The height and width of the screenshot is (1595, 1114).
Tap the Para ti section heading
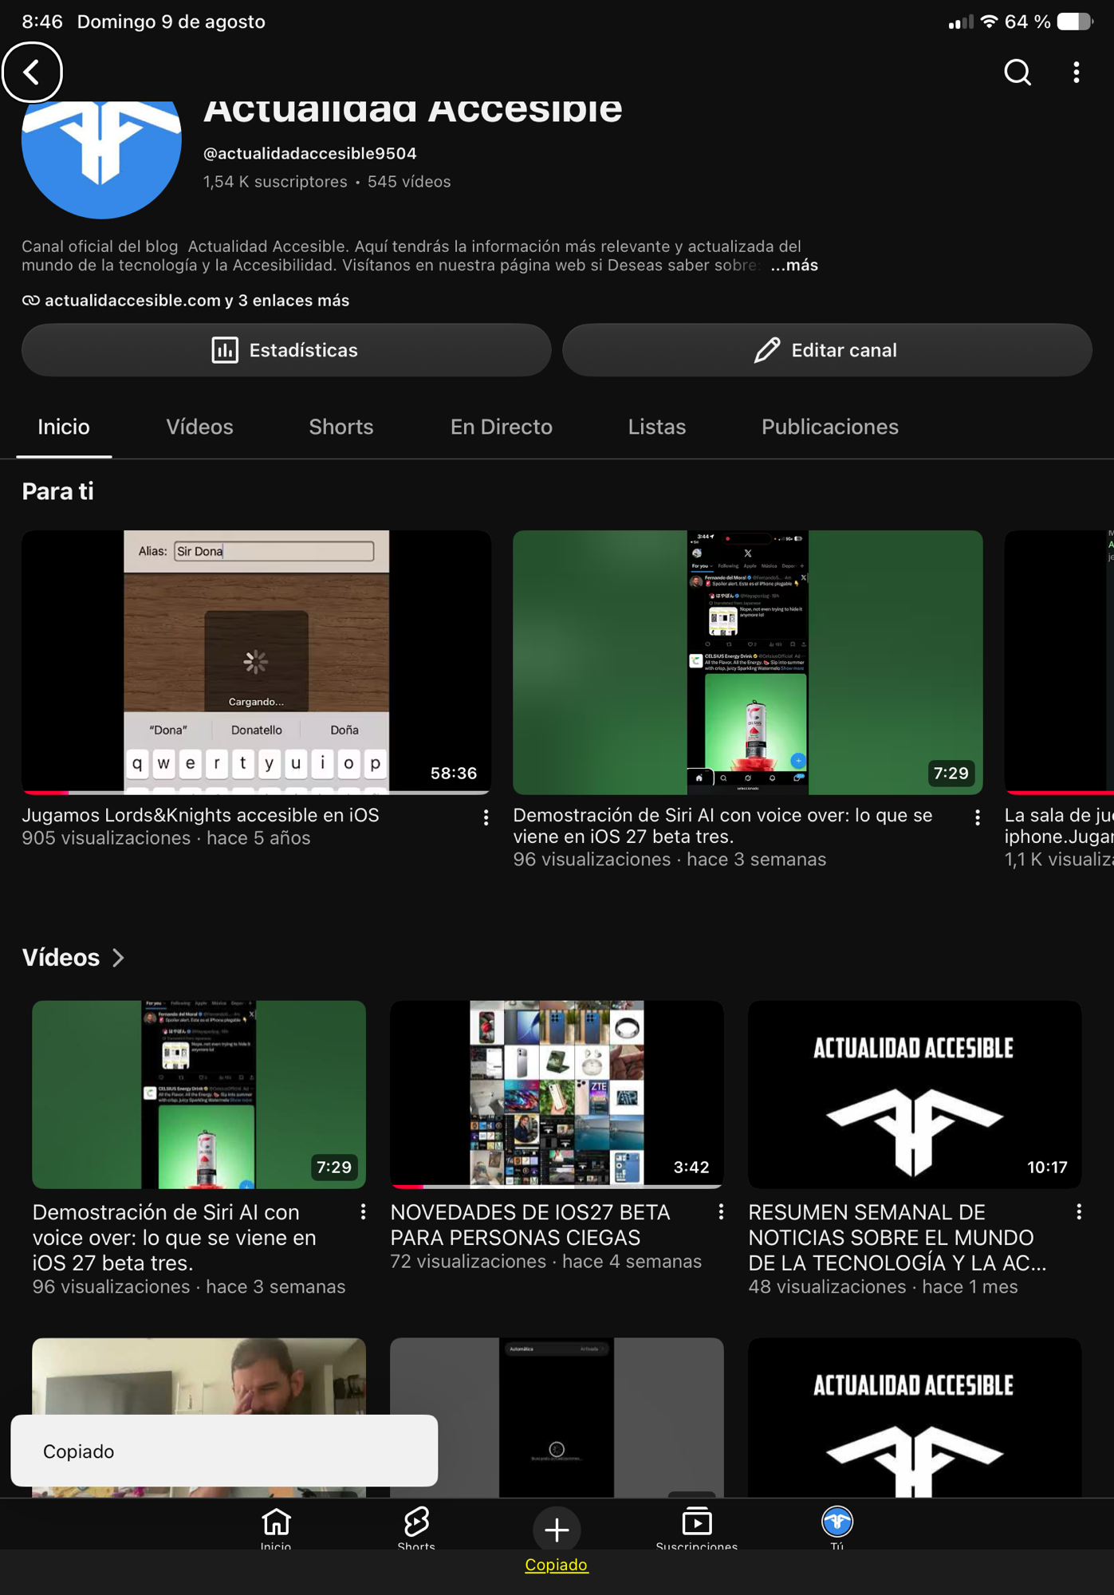click(x=57, y=491)
